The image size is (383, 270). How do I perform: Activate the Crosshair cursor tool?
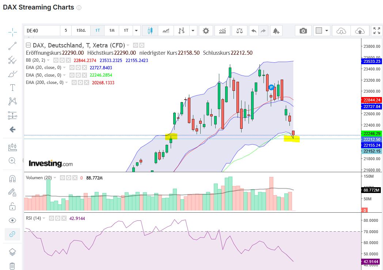tap(12, 32)
